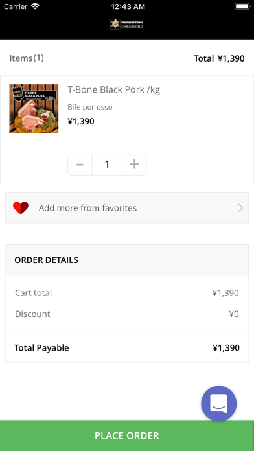
Task: Select the Items(1) label
Action: (x=27, y=58)
